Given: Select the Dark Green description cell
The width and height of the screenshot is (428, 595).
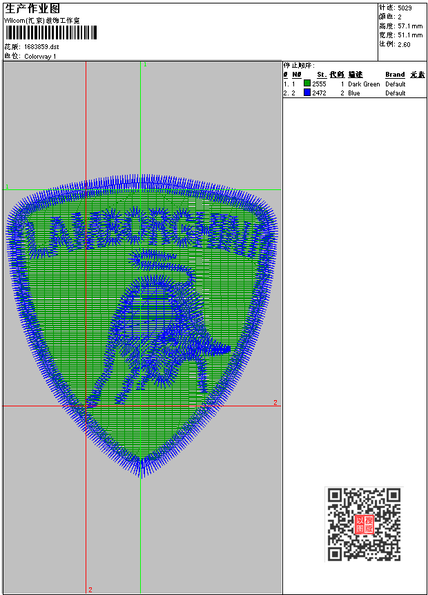Looking at the screenshot, I should [x=364, y=84].
